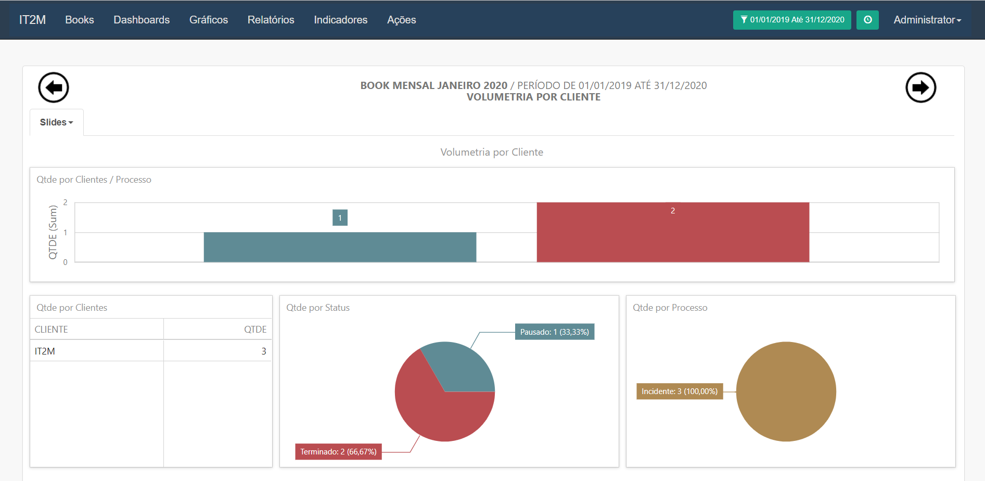Open the Slides dropdown tab

[56, 122]
